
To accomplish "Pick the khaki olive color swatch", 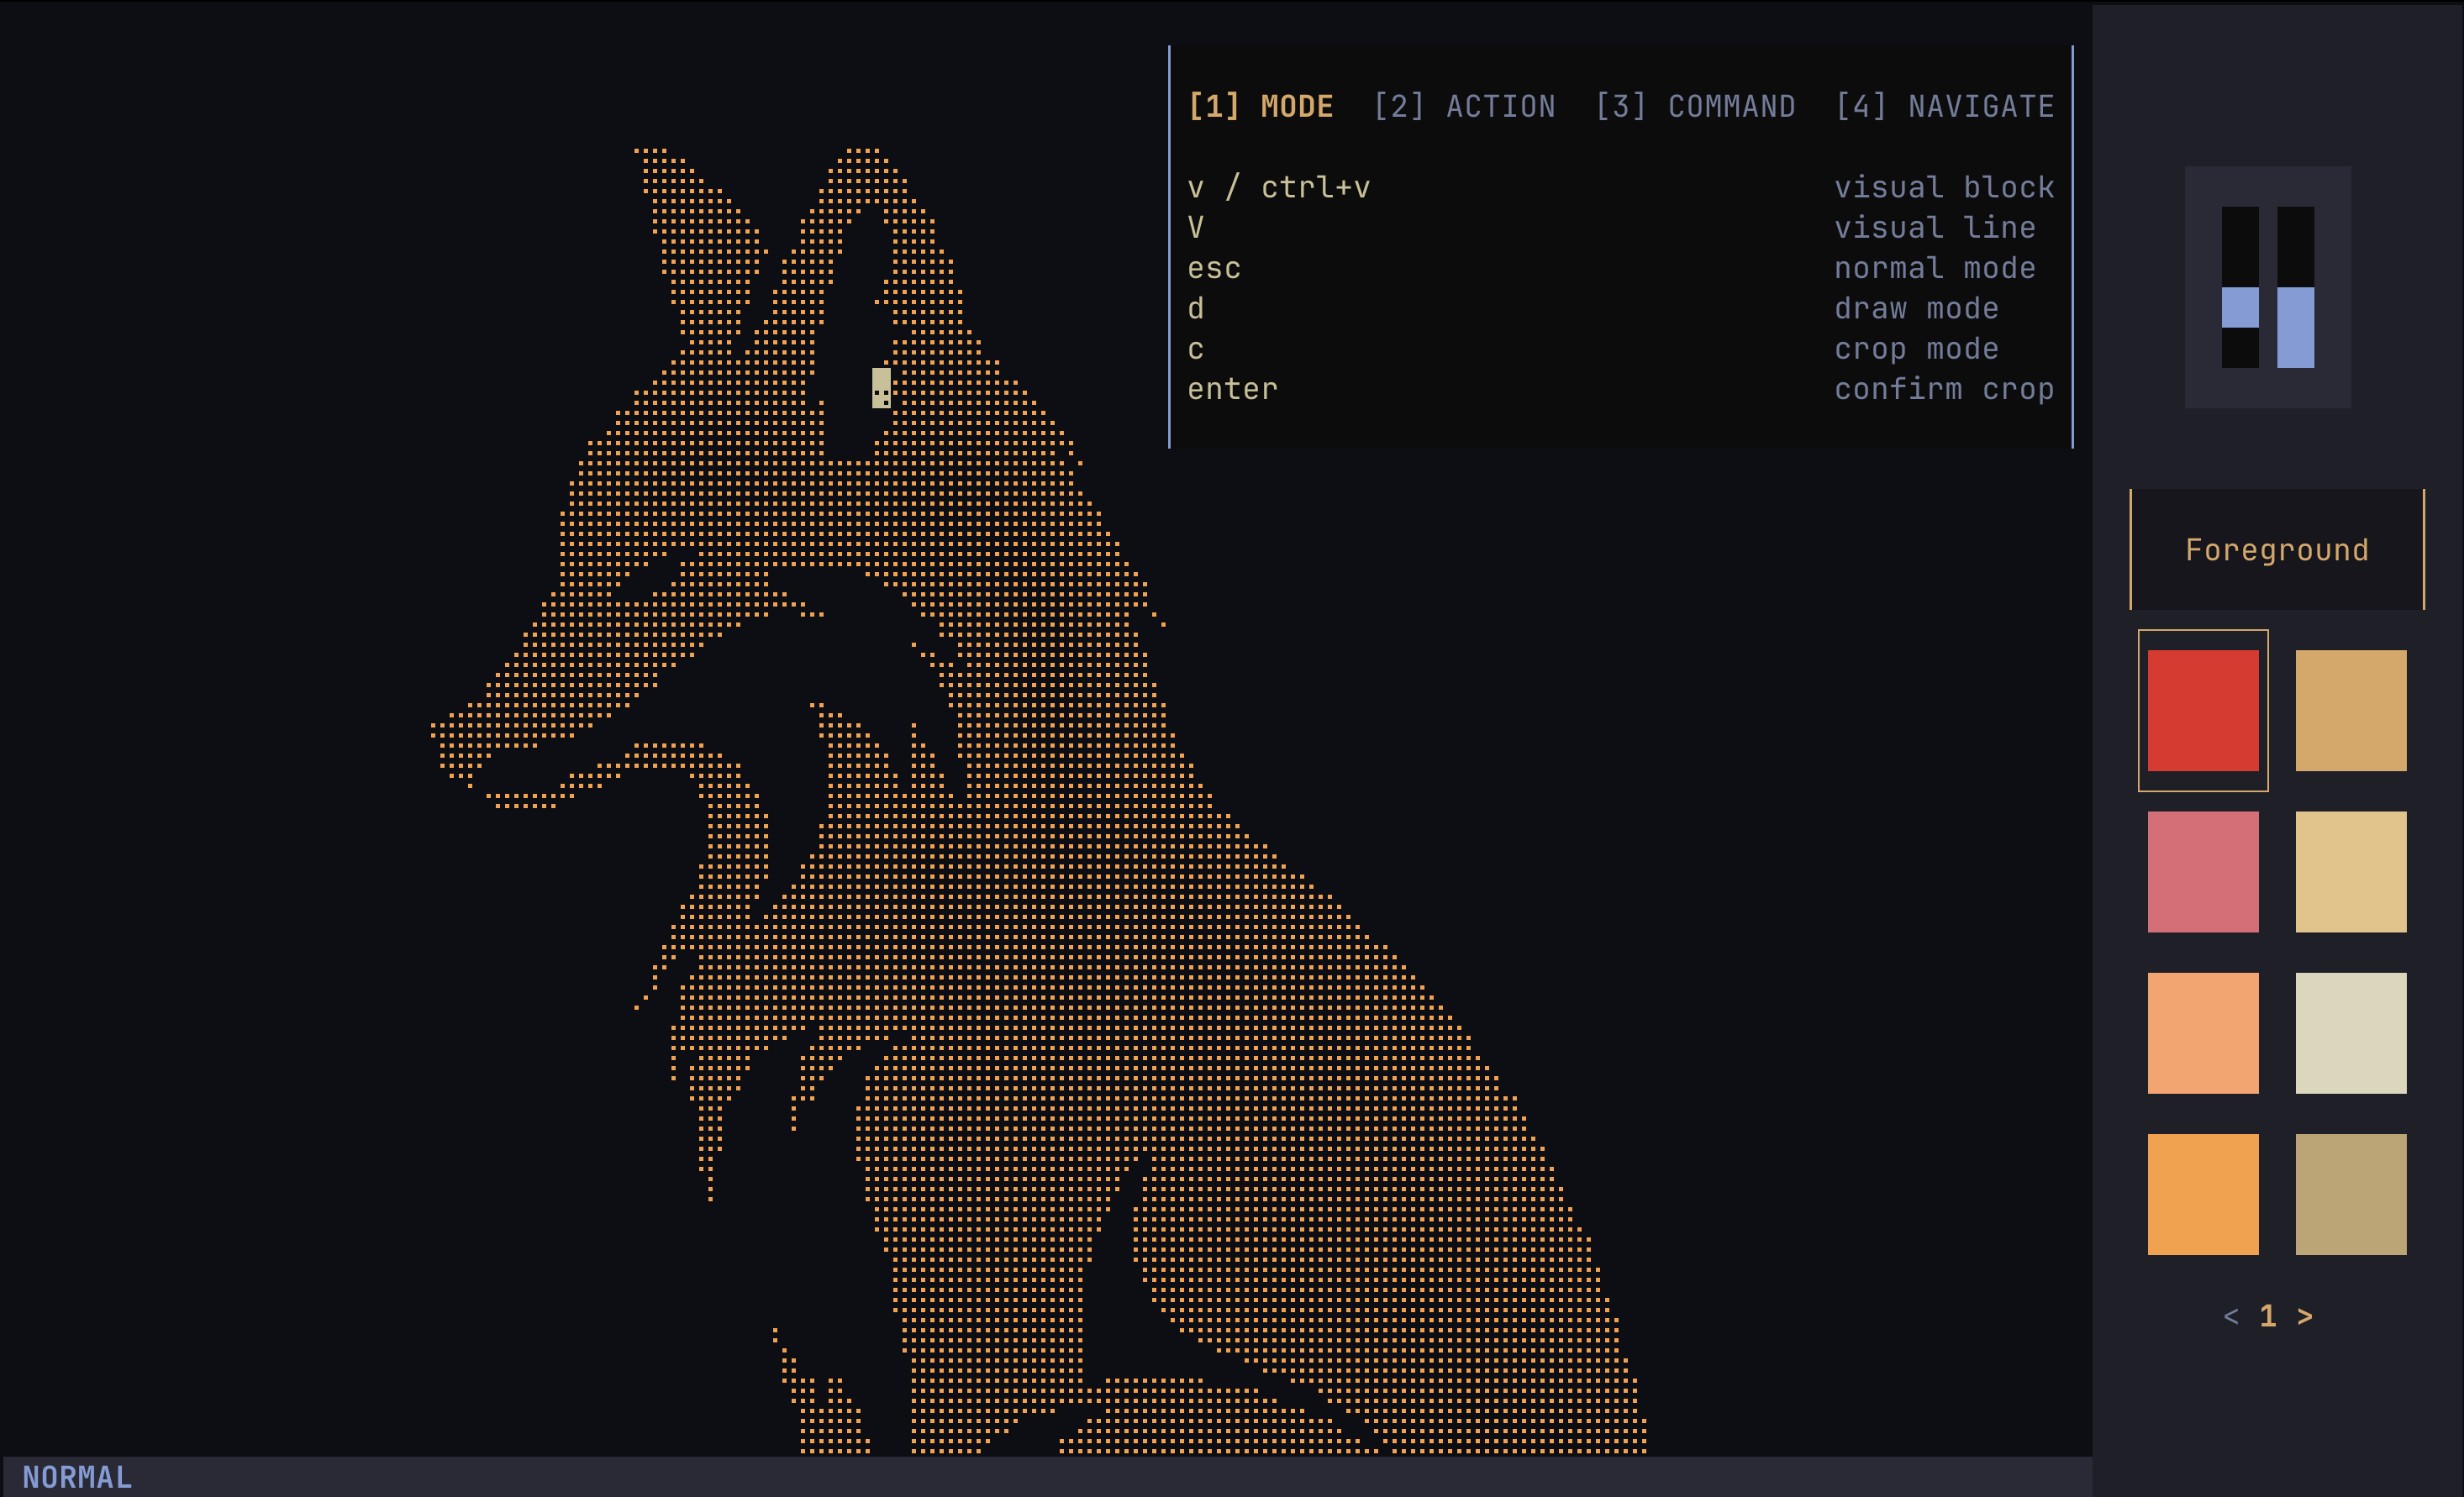I will [x=2351, y=1195].
